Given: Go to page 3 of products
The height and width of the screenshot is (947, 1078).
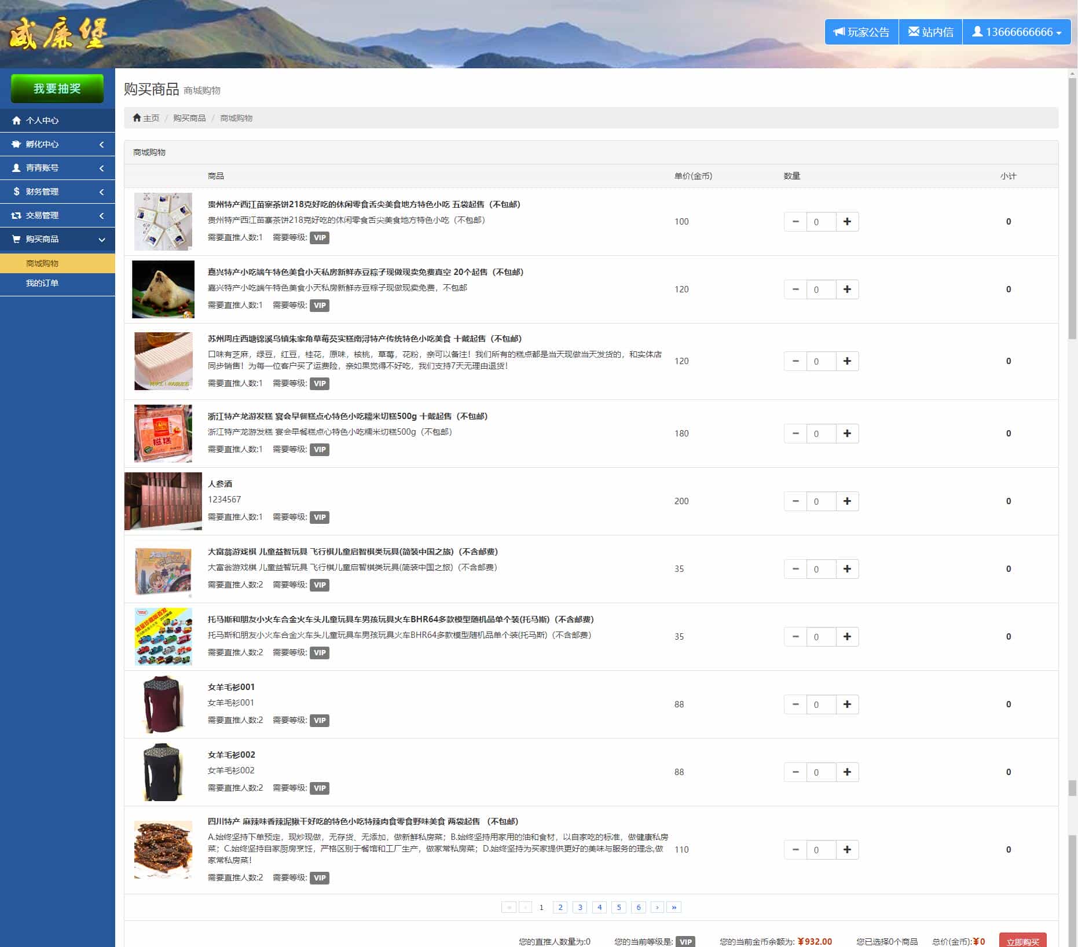Looking at the screenshot, I should click(x=580, y=907).
